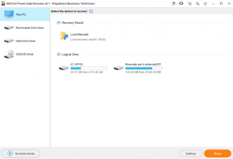Image resolution: width=233 pixels, height=159 pixels.
Task: Click the Scan button
Action: (x=217, y=154)
